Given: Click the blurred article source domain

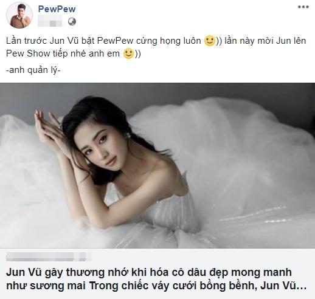Looking at the screenshot, I should click(49, 257).
